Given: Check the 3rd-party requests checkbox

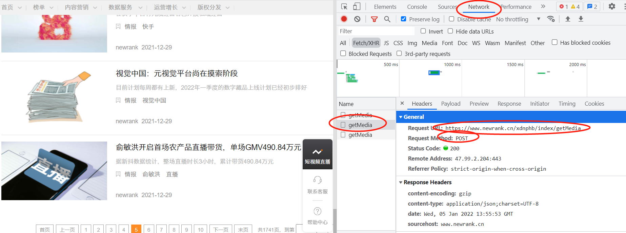Looking at the screenshot, I should click(x=399, y=54).
